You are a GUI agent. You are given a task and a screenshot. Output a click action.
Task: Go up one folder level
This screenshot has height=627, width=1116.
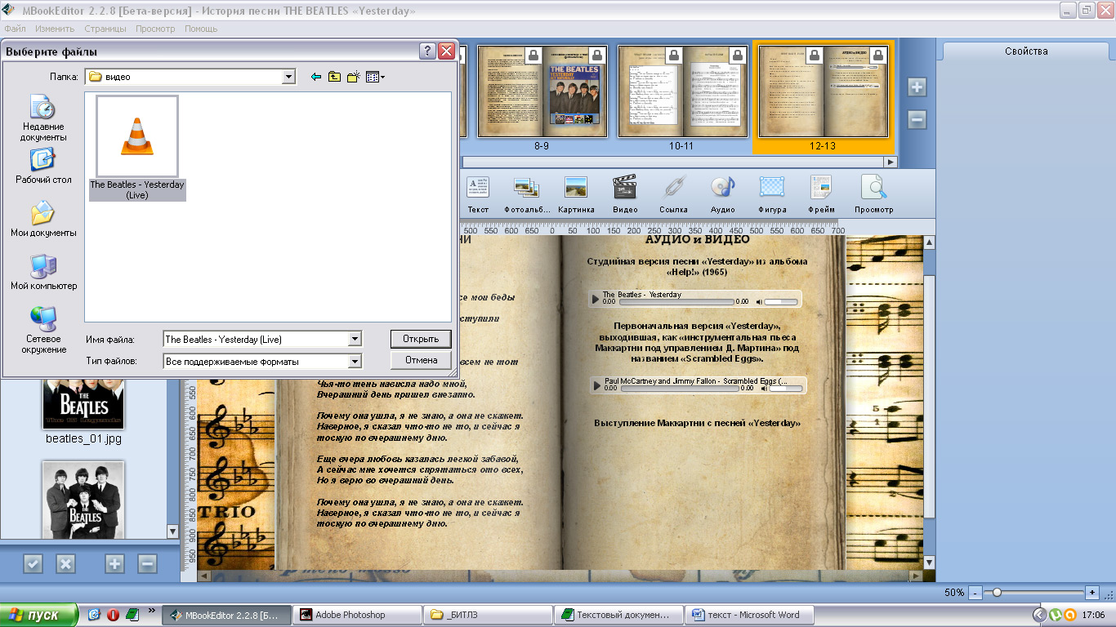click(x=334, y=77)
